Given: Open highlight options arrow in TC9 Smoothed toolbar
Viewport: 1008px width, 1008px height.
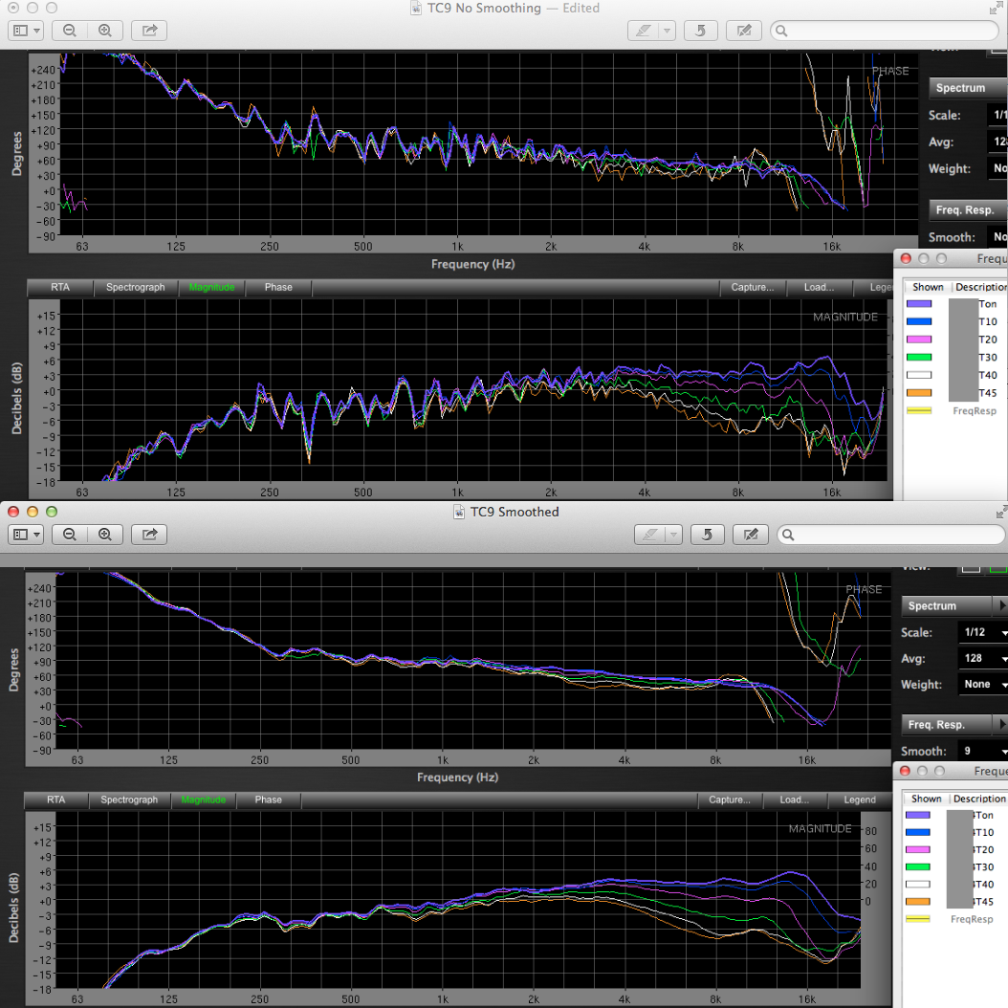Looking at the screenshot, I should click(x=673, y=535).
